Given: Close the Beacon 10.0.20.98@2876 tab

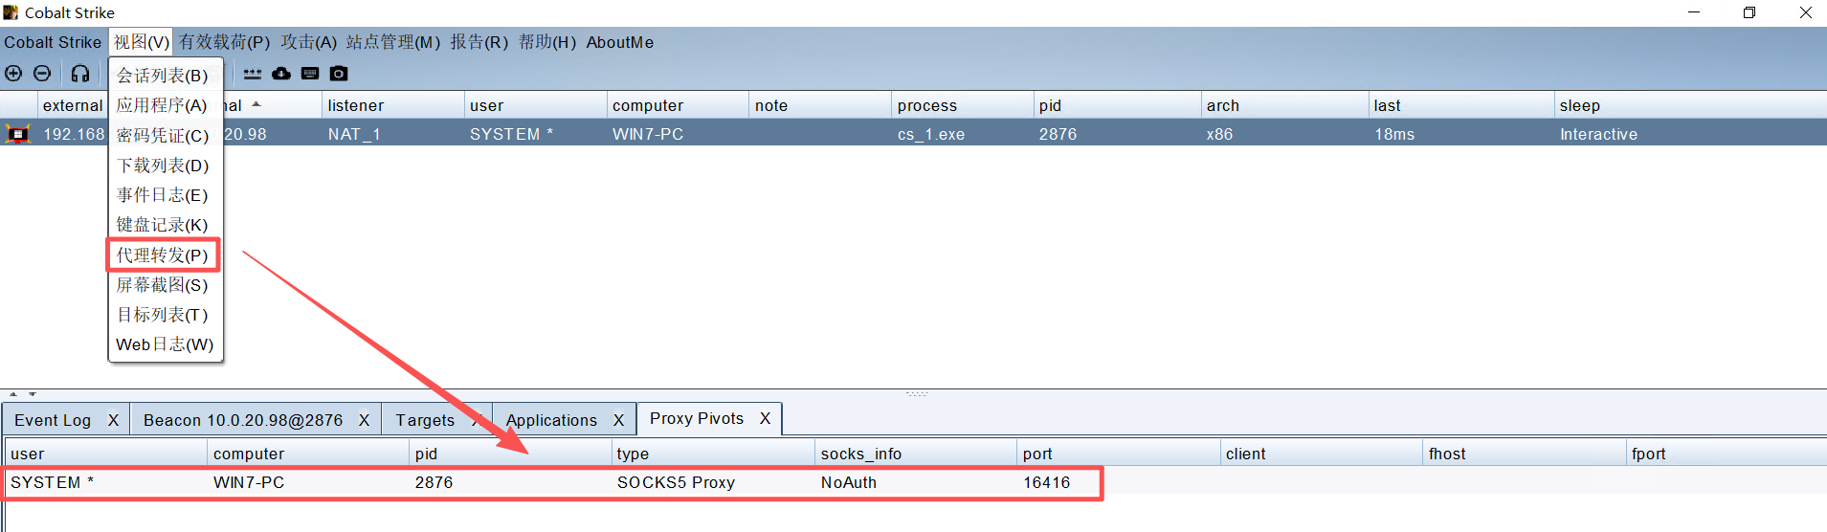Looking at the screenshot, I should point(365,420).
